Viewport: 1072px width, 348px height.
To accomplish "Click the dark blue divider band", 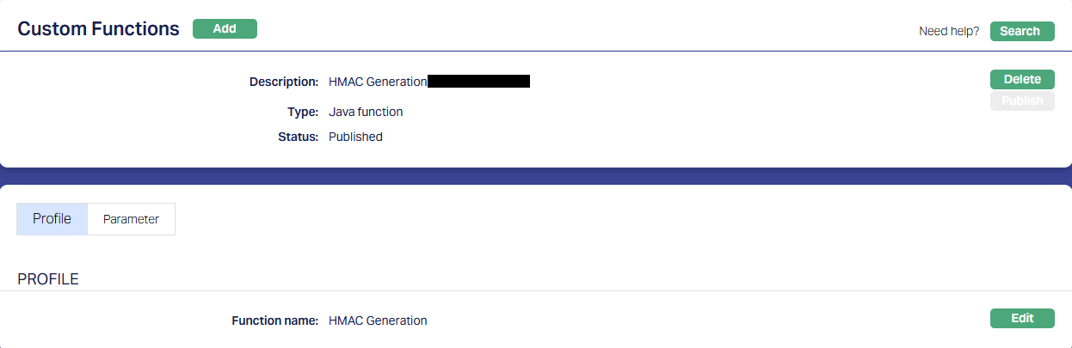I will [536, 175].
